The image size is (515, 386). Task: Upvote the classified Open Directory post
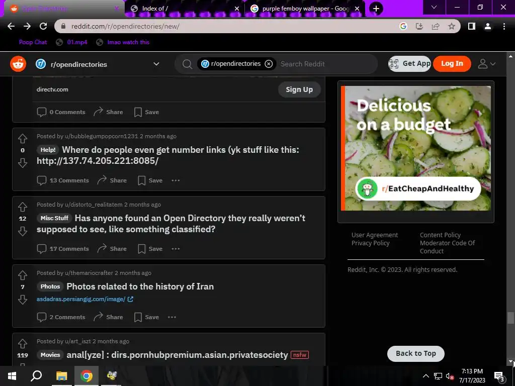(x=22, y=207)
